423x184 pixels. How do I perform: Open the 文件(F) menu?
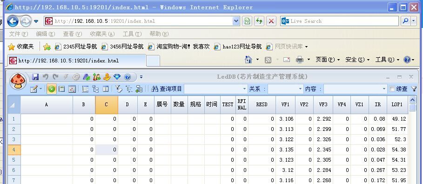[19, 34]
